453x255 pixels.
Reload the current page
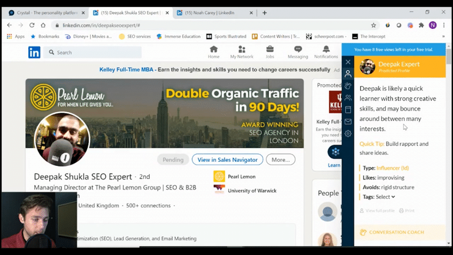click(x=32, y=25)
